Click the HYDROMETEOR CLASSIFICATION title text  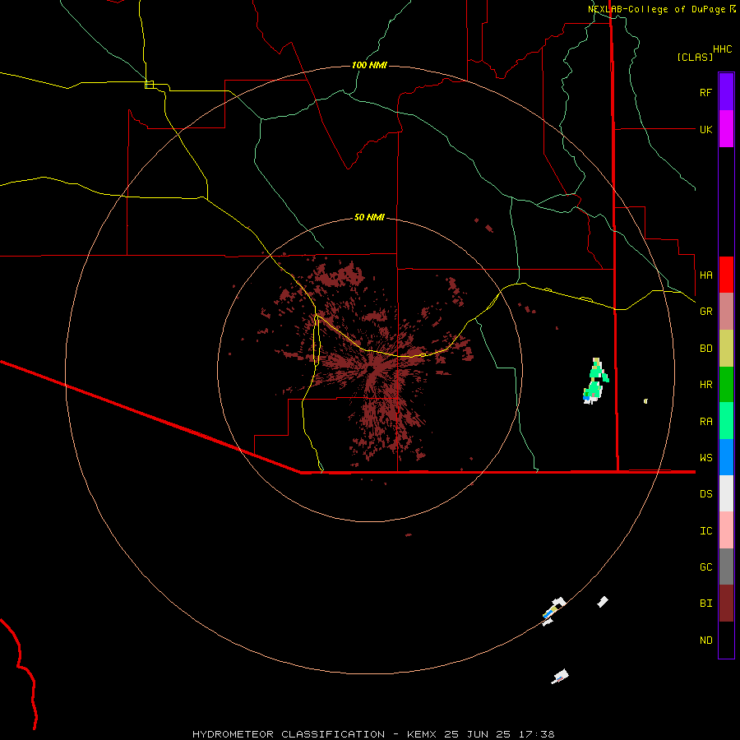(289, 734)
